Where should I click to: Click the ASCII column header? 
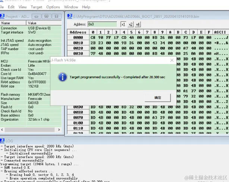(x=220, y=32)
